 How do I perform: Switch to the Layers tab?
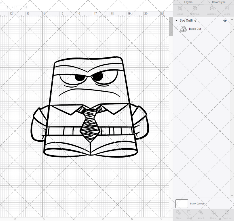(x=188, y=2)
